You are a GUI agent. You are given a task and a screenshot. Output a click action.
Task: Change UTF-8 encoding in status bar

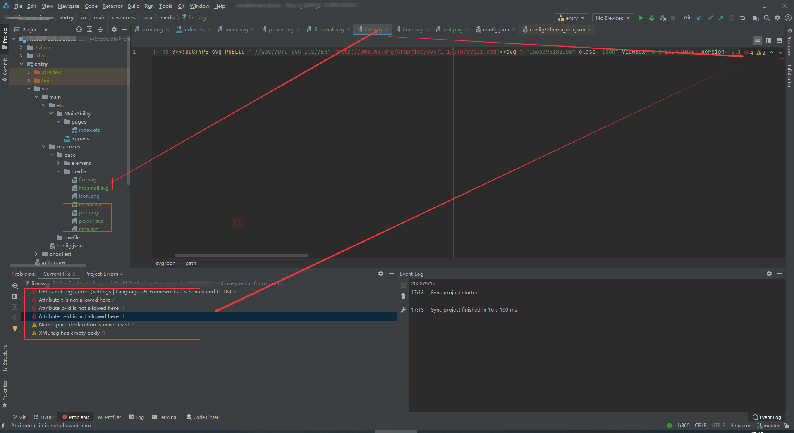coord(718,425)
